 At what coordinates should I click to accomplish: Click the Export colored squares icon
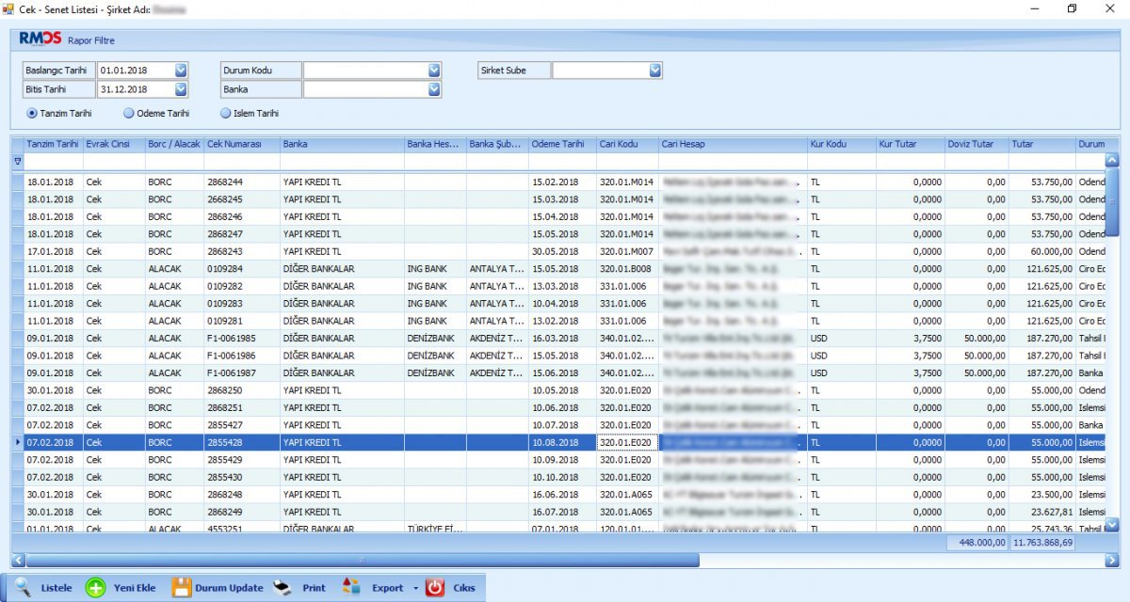351,588
